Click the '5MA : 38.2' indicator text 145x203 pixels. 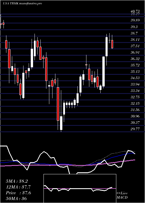tap(17, 181)
